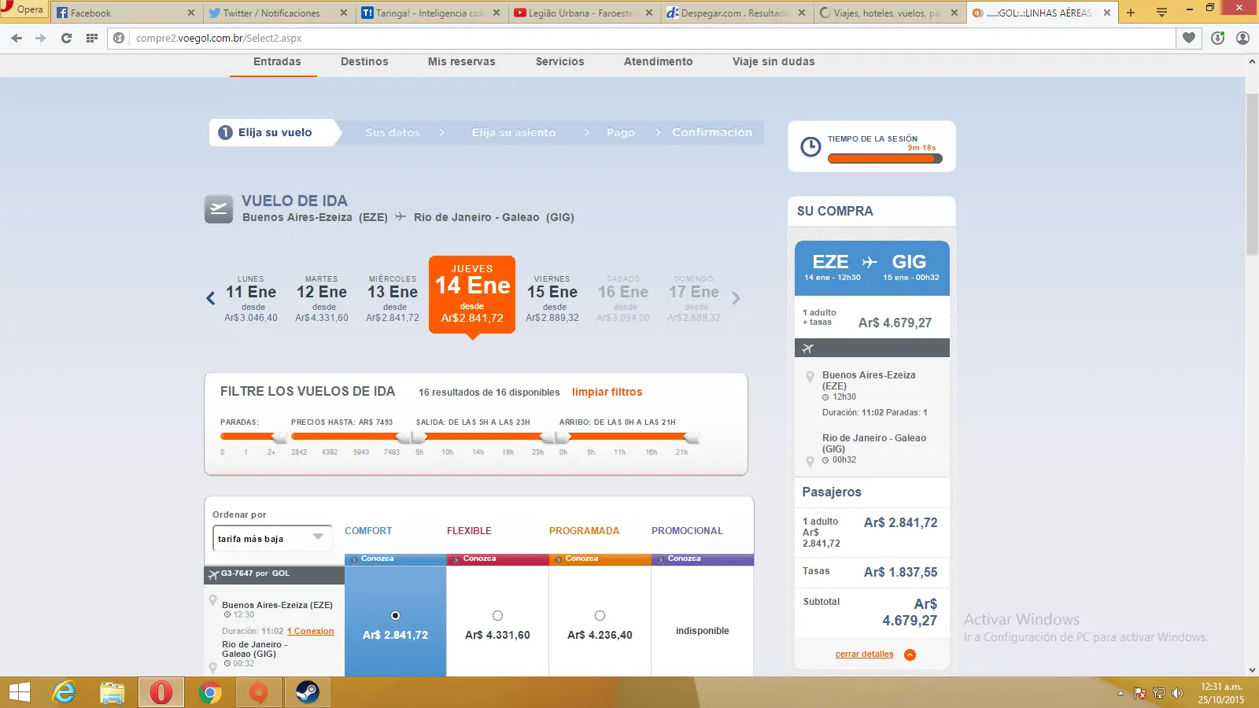The height and width of the screenshot is (708, 1259).
Task: Click the Arribo slider's right handle
Action: point(692,437)
